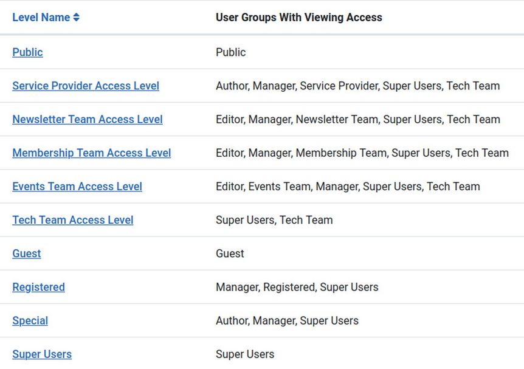Click 'Super Users, Tech Team' groups cell
Image resolution: width=524 pixels, height=369 pixels.
pyautogui.click(x=274, y=220)
